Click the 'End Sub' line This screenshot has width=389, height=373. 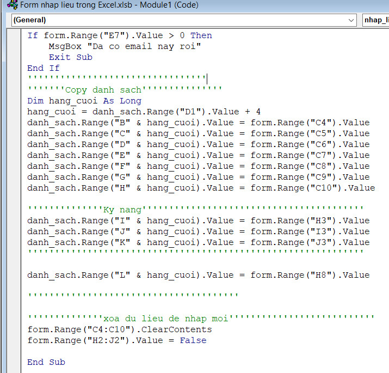pos(46,362)
